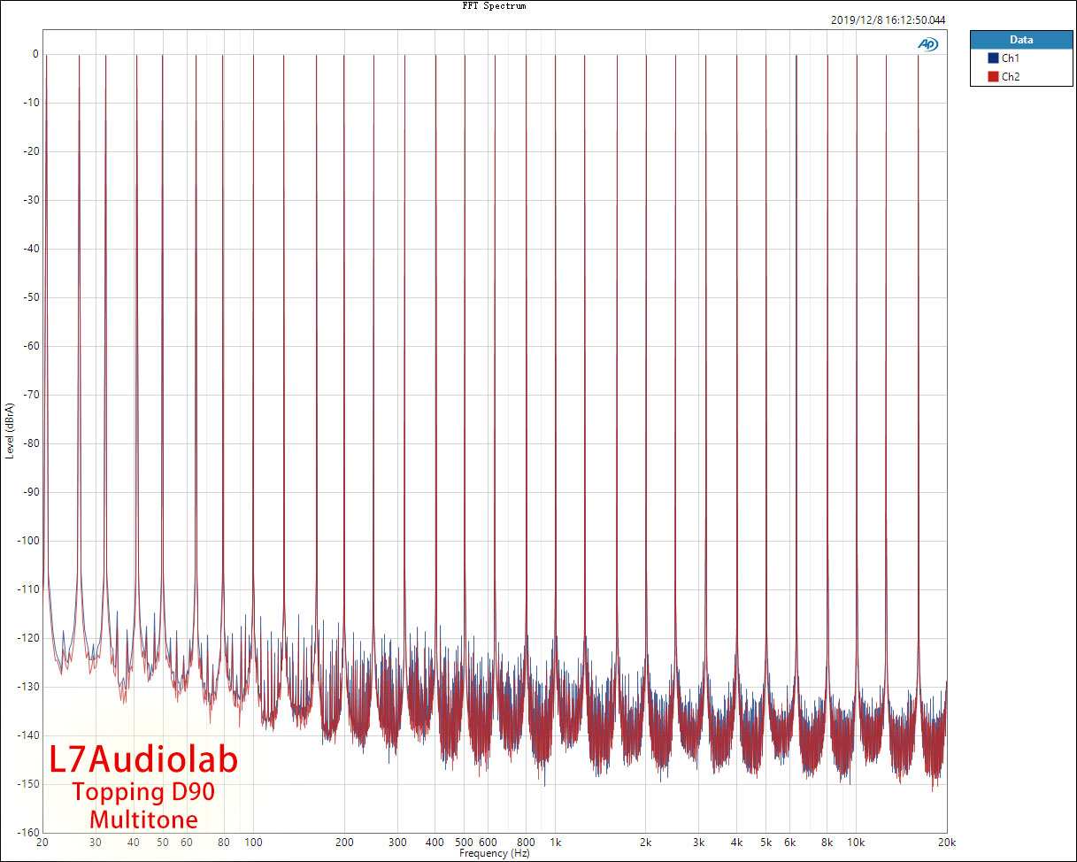
Task: Click the 2019/12/8 16:12:50.044 timestamp
Action: click(889, 19)
